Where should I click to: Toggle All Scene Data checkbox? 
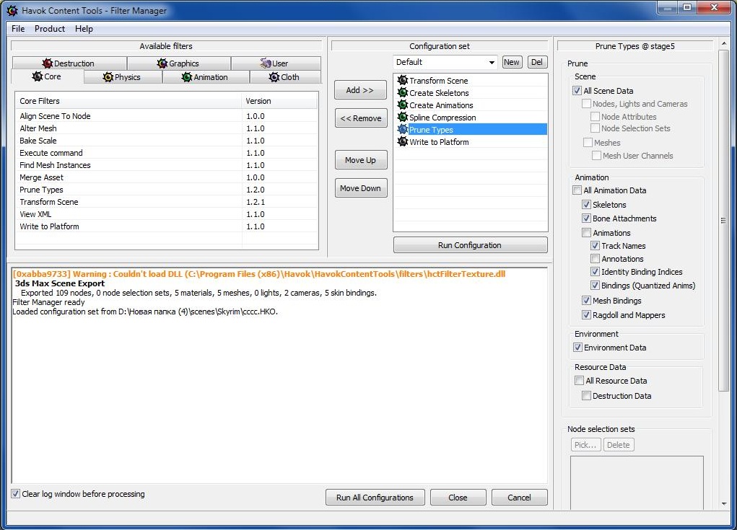[x=577, y=91]
